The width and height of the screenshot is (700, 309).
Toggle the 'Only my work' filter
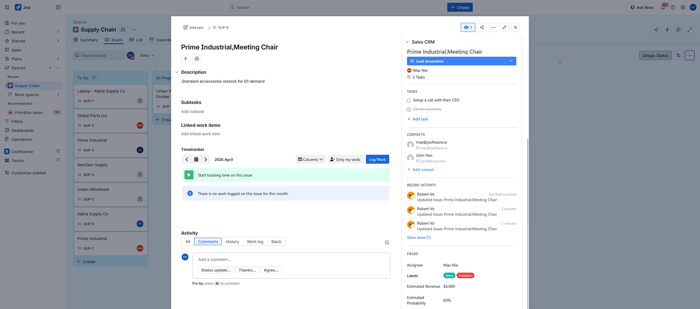click(345, 159)
